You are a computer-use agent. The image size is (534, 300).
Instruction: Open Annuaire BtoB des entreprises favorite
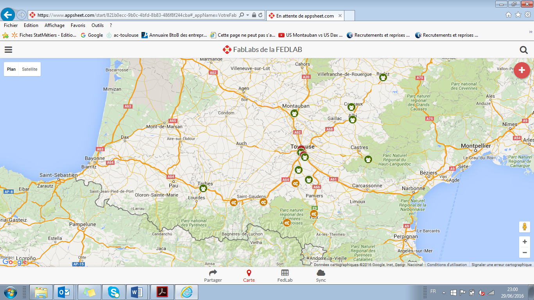(174, 35)
